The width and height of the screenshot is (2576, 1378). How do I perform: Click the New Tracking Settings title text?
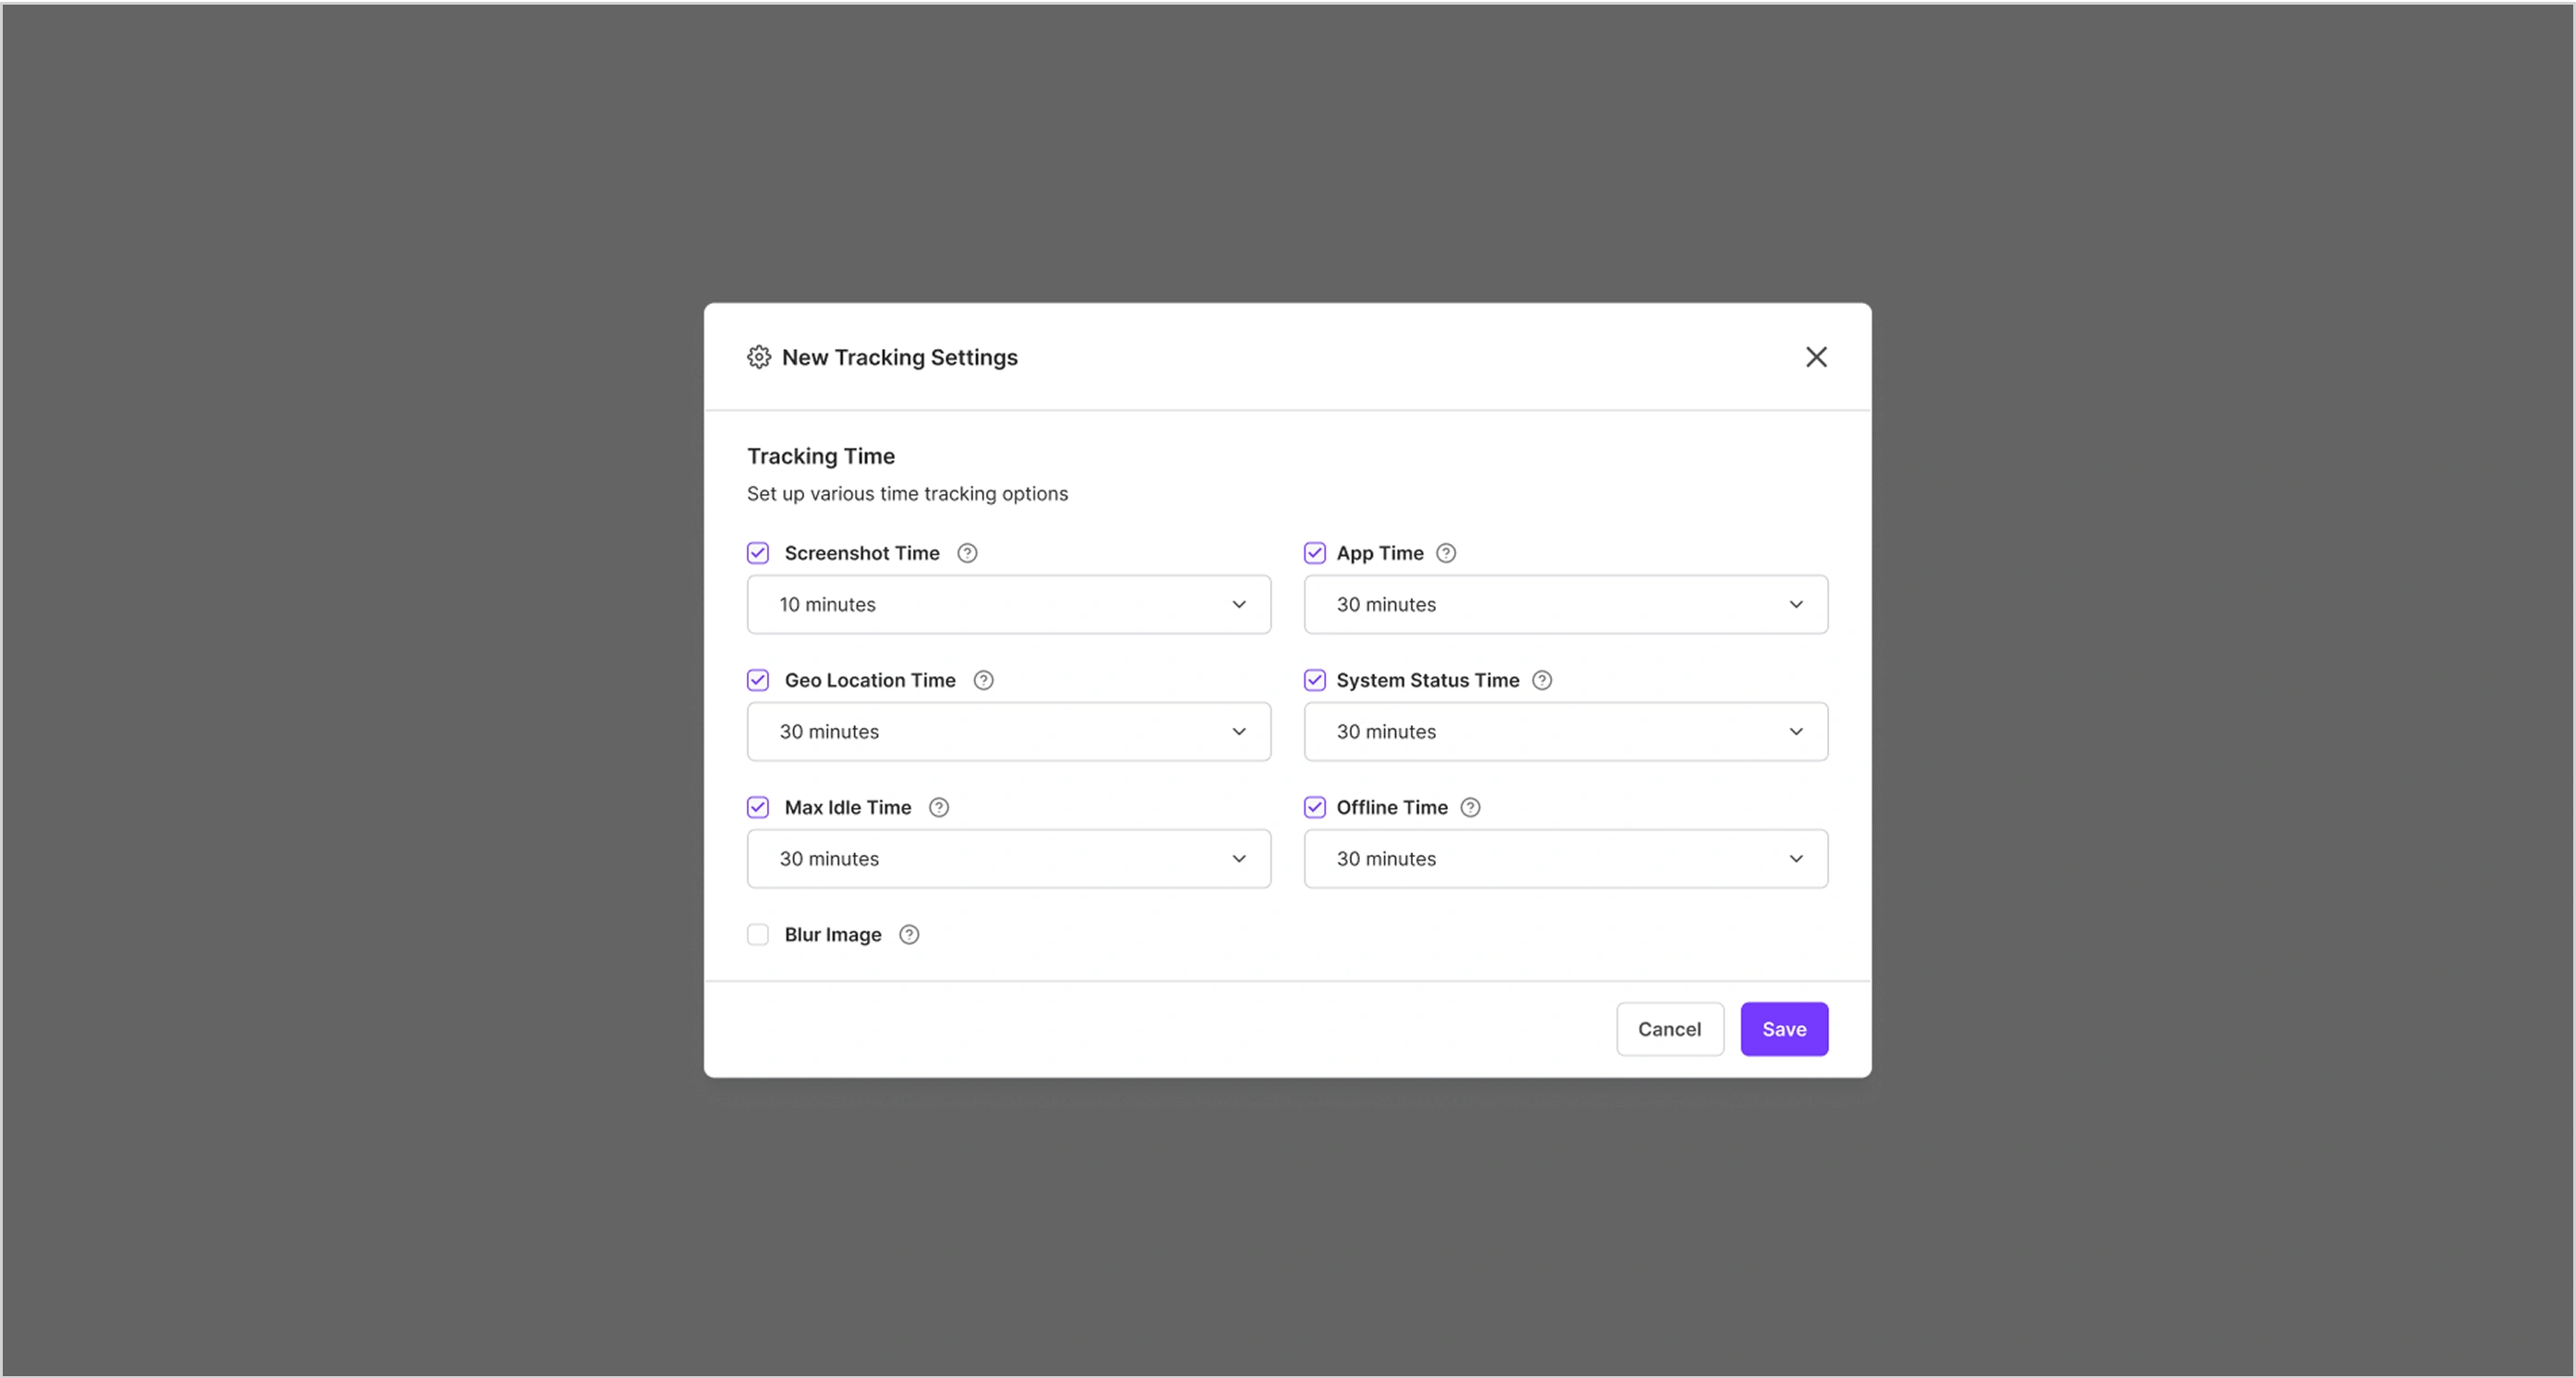pos(900,358)
